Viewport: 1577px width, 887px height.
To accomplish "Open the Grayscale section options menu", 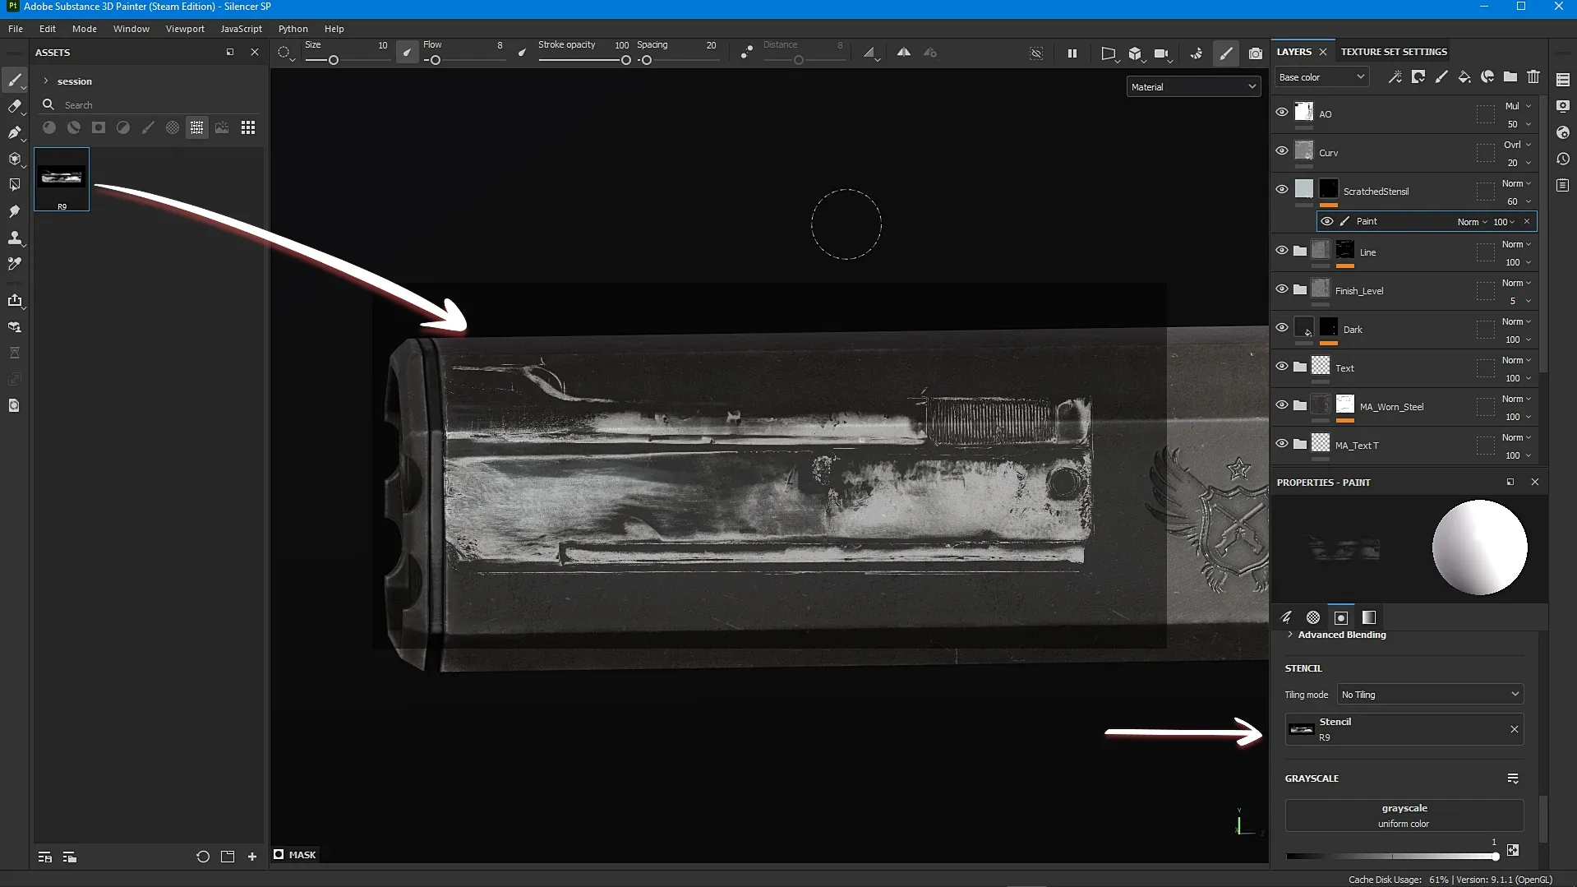I will (1513, 778).
